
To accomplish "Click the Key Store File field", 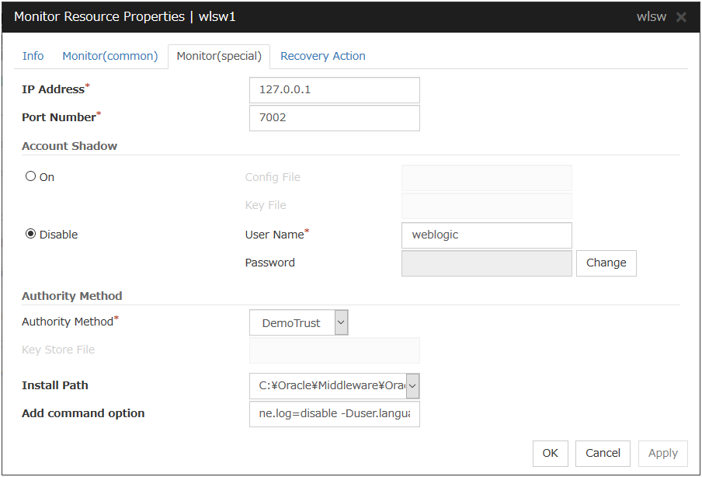I will pyautogui.click(x=334, y=350).
